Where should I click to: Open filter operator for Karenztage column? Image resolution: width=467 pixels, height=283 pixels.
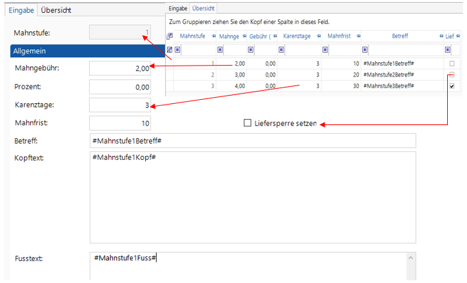point(282,49)
